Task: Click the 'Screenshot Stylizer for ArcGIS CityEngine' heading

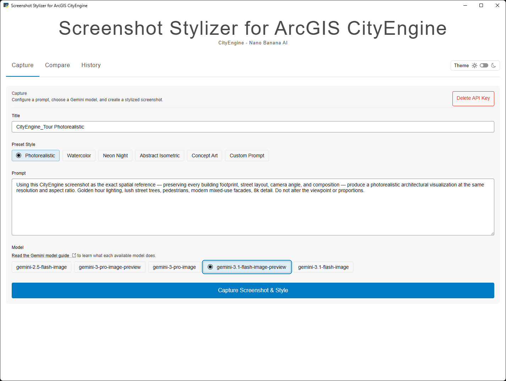Action: click(253, 28)
